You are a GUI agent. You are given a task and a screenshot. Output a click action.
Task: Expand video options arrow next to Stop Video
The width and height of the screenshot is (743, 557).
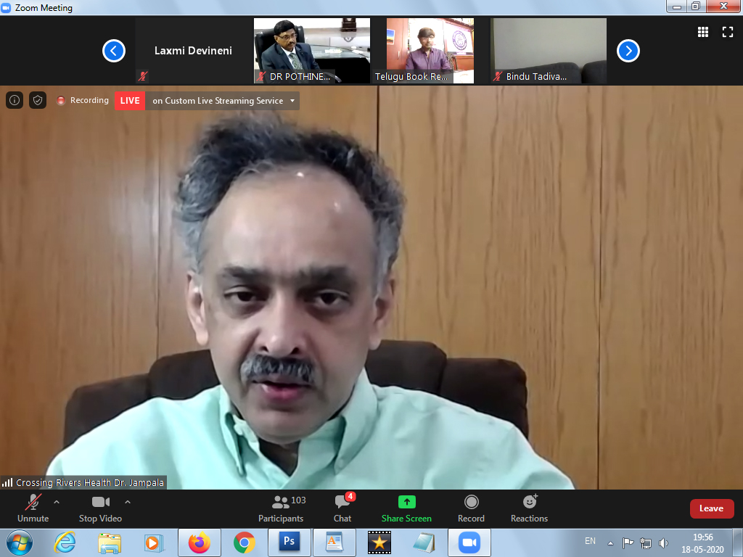click(x=128, y=502)
